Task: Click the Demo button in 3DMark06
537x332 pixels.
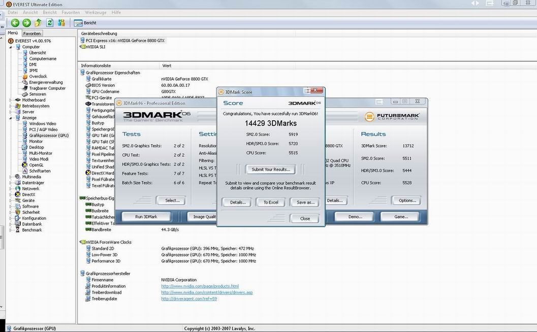Action: 355,217
